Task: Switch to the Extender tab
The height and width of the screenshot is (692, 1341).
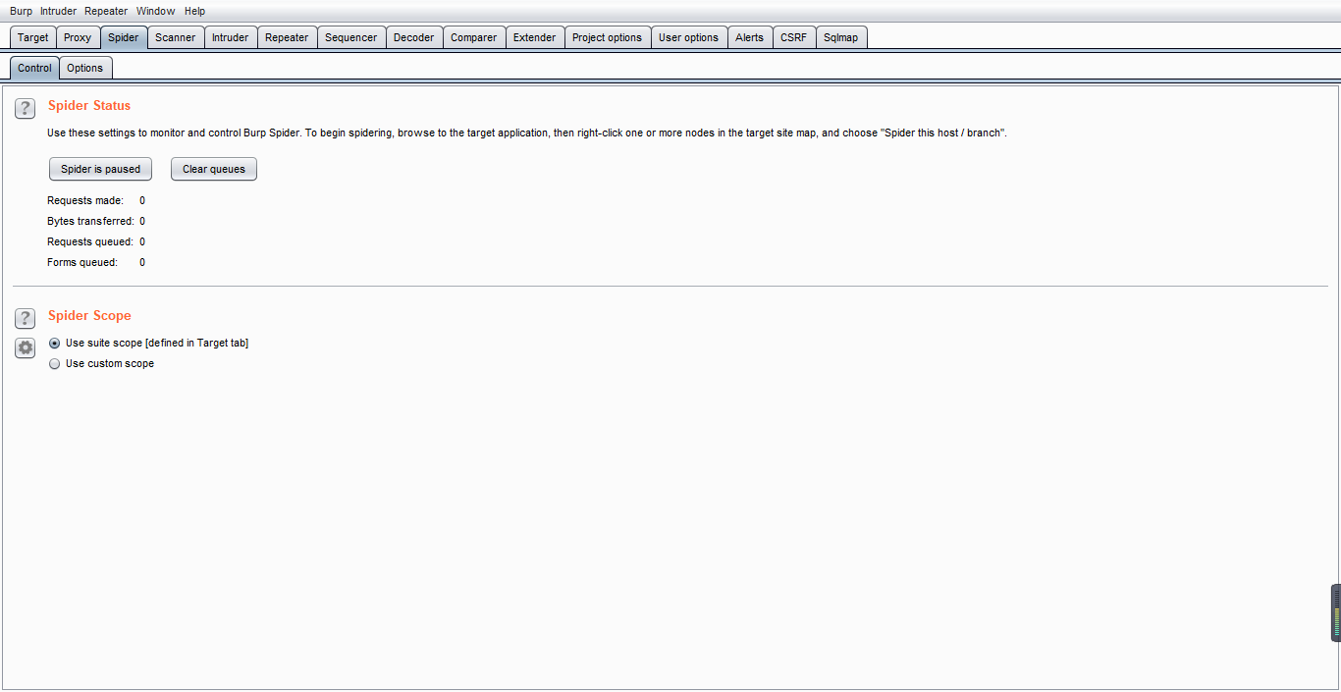Action: click(x=535, y=37)
